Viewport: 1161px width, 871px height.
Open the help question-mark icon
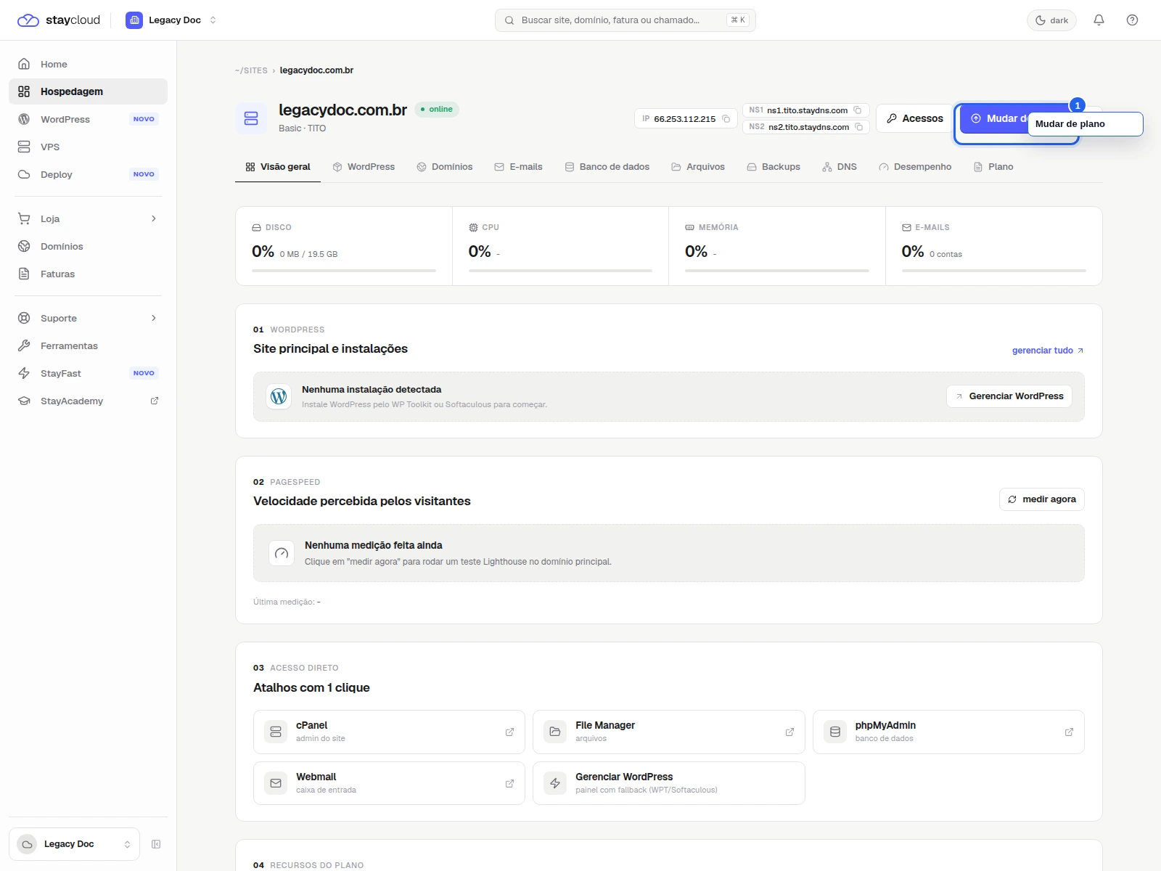(1132, 20)
